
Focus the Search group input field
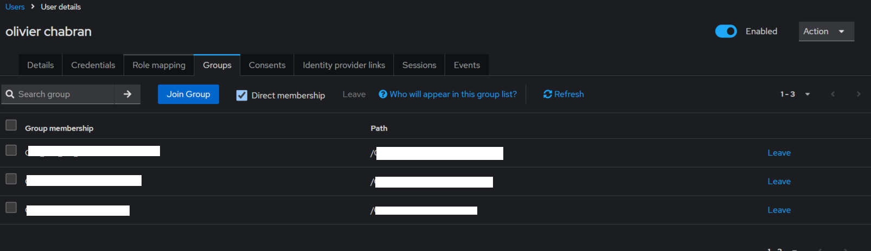(64, 94)
